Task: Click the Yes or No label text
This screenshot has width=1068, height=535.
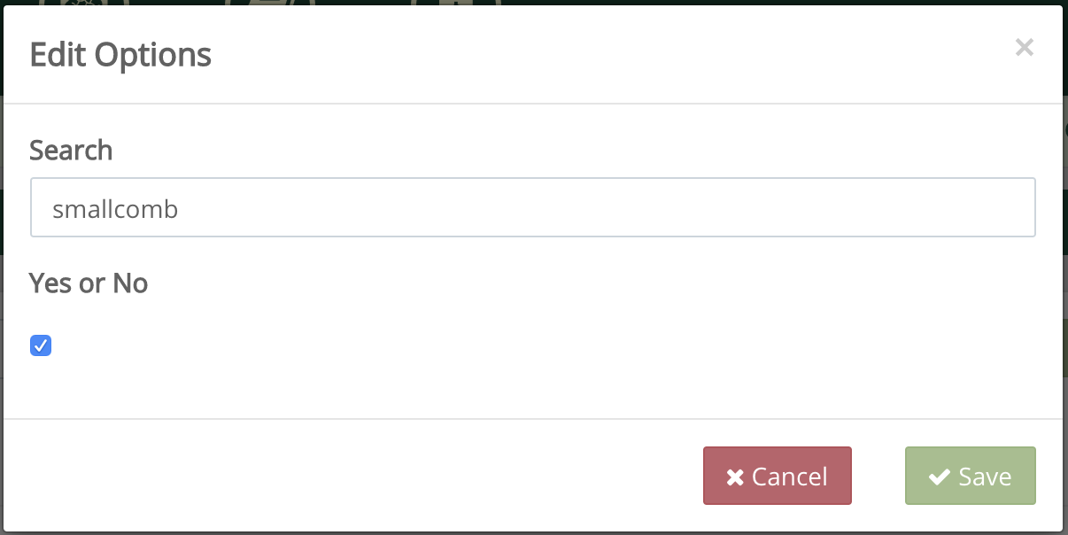Action: point(89,283)
